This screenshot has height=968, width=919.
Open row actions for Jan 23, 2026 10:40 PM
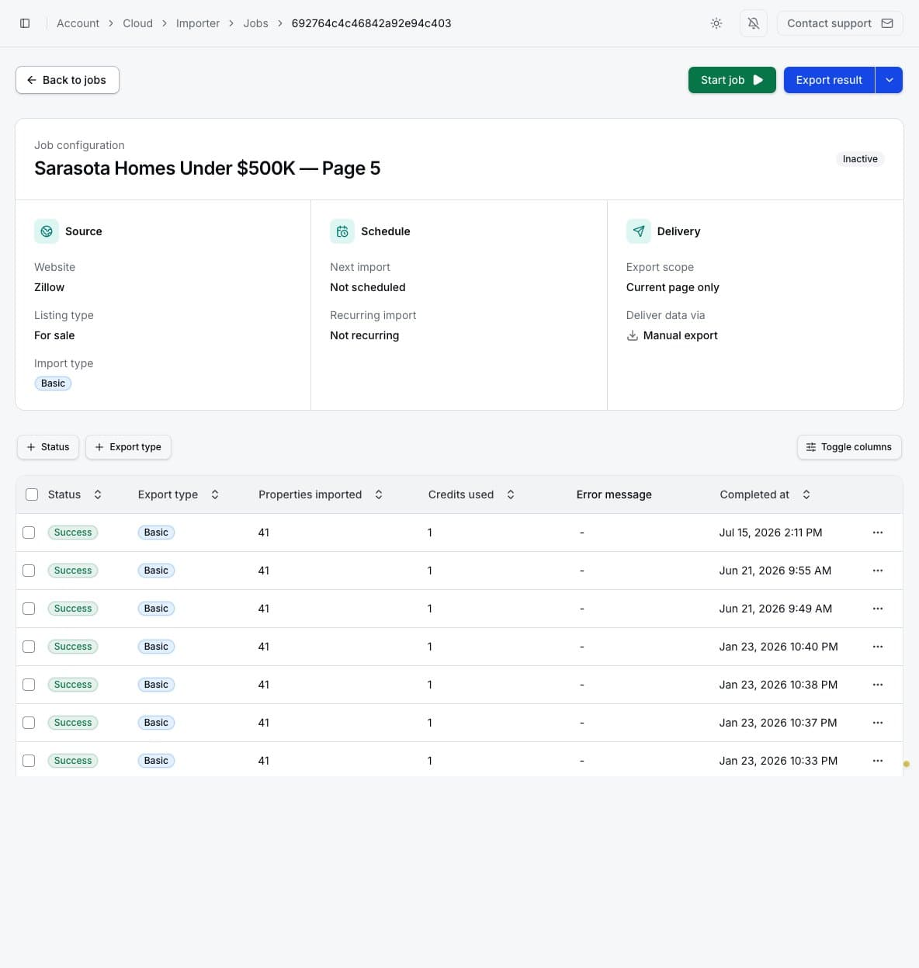click(x=878, y=647)
